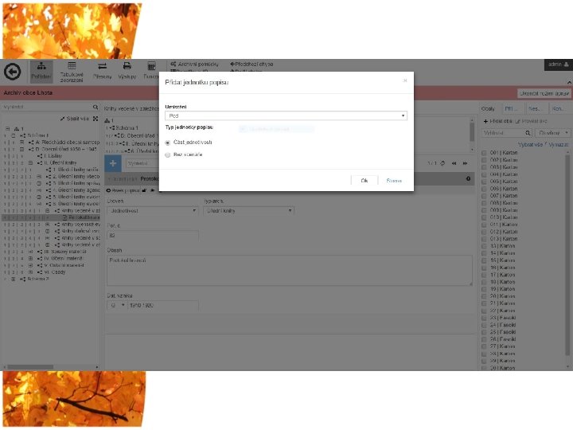Click the Storno cancel link

[394, 181]
